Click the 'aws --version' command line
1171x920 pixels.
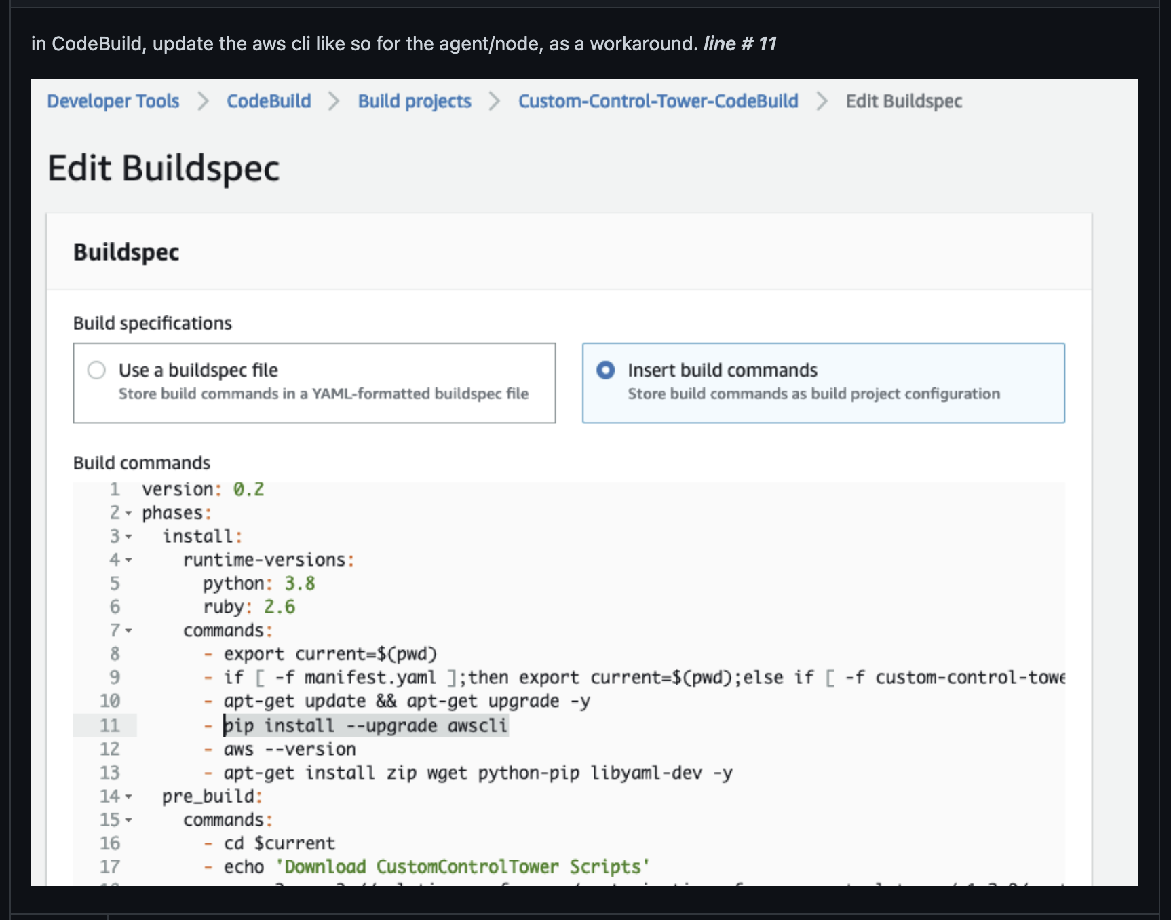tap(290, 749)
